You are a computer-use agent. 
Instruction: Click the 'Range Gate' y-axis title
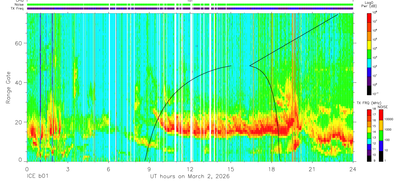(8, 88)
